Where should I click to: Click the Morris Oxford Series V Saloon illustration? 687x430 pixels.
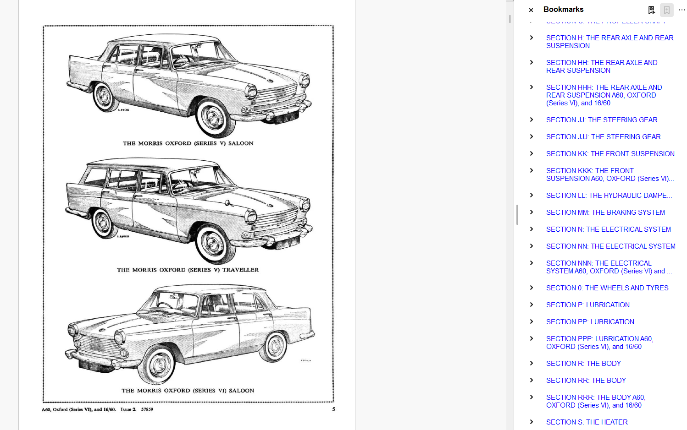click(188, 85)
